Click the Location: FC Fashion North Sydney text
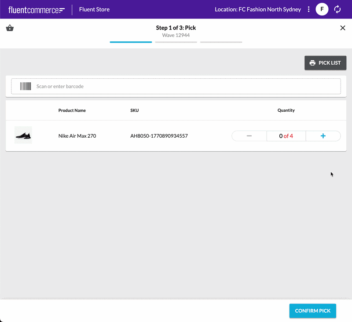 tap(258, 9)
